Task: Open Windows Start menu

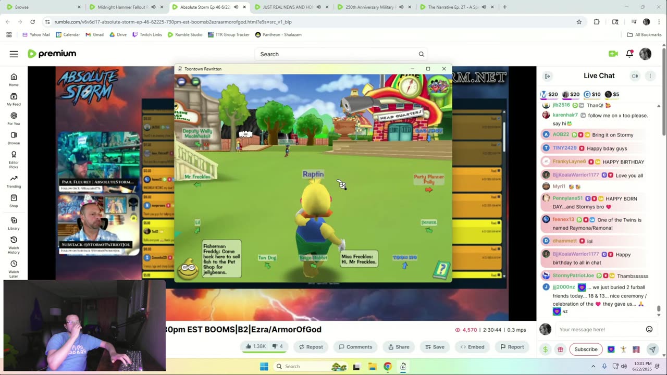Action: [x=264, y=366]
